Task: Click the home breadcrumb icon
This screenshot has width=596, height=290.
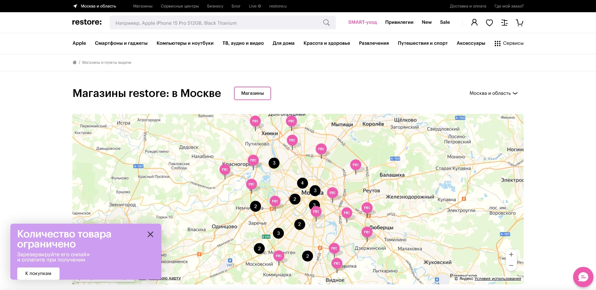Action: 75,63
